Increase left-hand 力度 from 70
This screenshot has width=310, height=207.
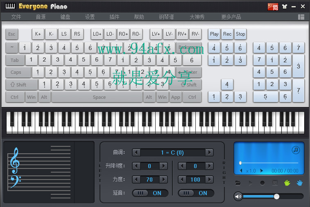click(163, 180)
